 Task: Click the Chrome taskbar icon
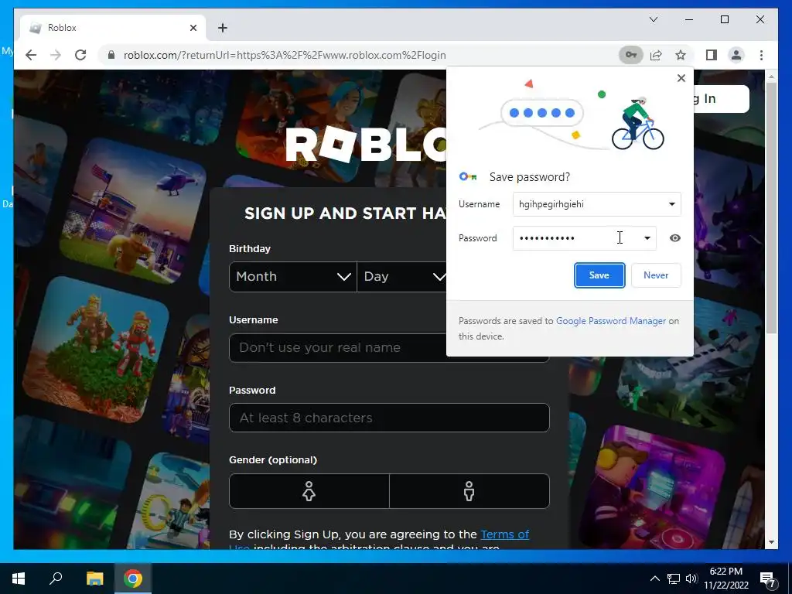133,579
